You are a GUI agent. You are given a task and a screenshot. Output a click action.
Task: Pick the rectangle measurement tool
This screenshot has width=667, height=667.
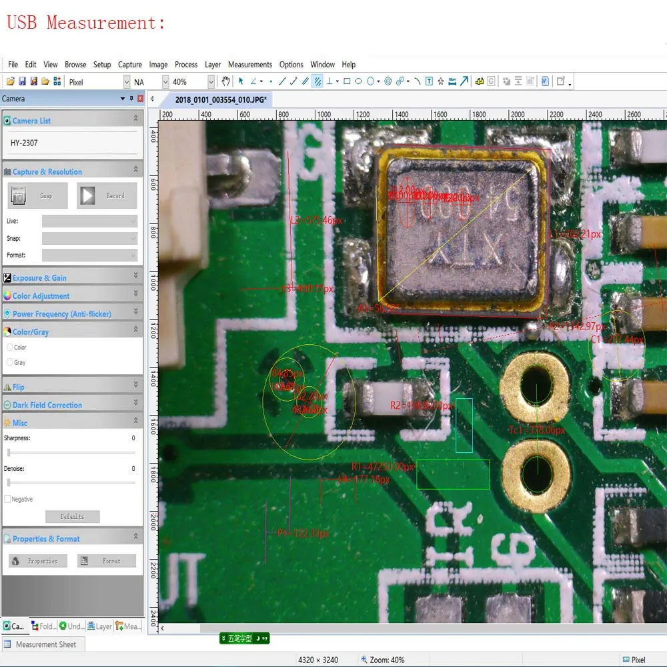tap(347, 82)
